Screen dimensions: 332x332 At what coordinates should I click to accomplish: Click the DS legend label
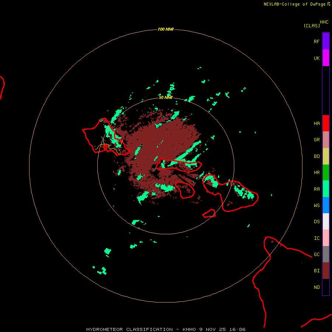(317, 222)
